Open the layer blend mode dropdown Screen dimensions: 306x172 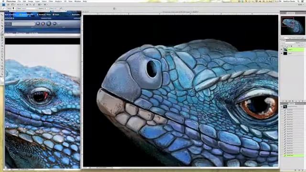click(287, 43)
